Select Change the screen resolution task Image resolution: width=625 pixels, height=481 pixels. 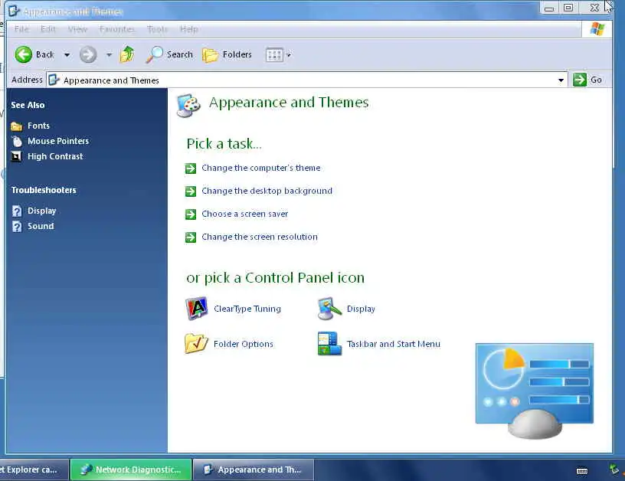(x=260, y=237)
